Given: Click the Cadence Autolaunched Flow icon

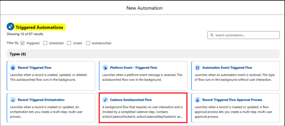Looking at the screenshot, I should point(105,100).
